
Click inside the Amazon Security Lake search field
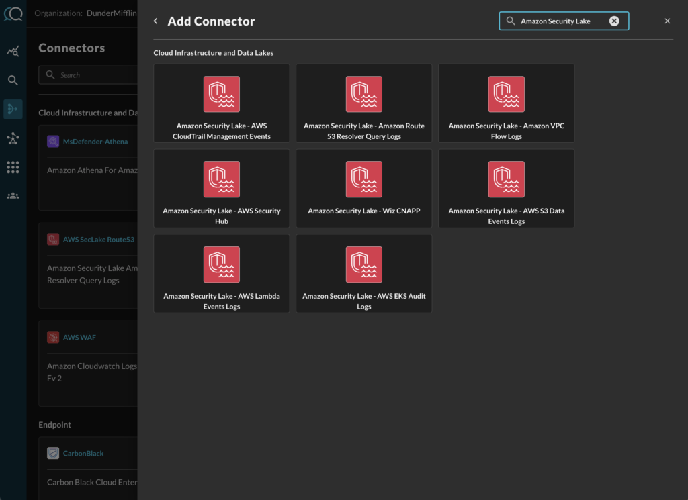click(558, 21)
